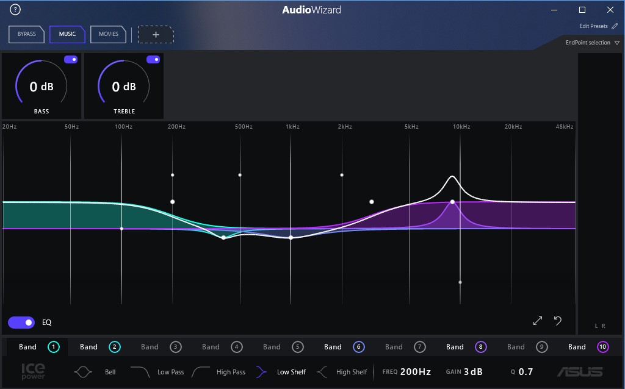This screenshot has width=625, height=389.
Task: Toggle the EQ on/off switch
Action: point(21,323)
